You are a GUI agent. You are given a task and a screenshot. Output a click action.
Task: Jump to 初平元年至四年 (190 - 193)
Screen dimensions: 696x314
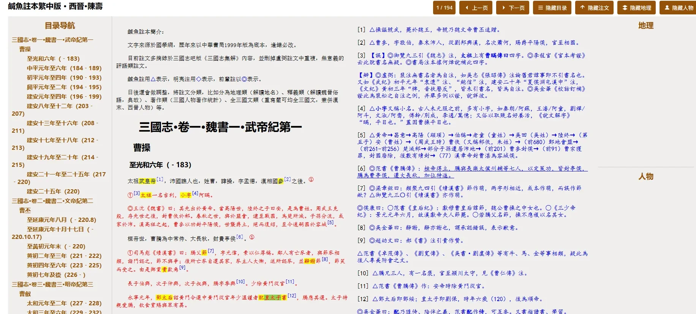64,78
